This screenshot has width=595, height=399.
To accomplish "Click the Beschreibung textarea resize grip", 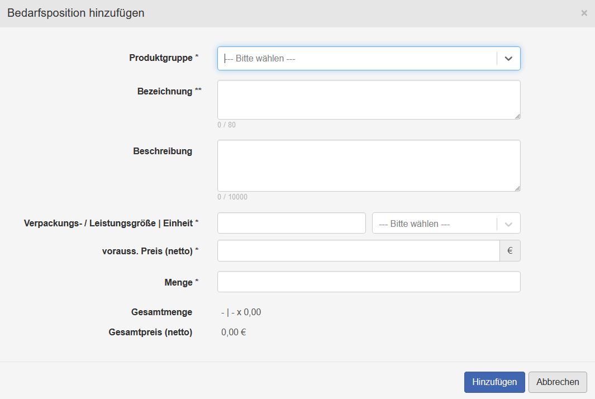I will [x=517, y=188].
